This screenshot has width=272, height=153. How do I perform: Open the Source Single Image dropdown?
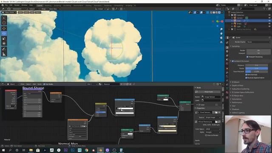point(213,117)
